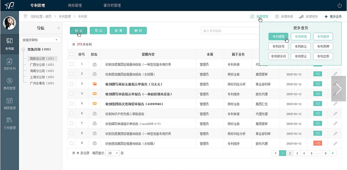Click the power icon in top bar
This screenshot has height=170, width=347.
coord(340,5)
